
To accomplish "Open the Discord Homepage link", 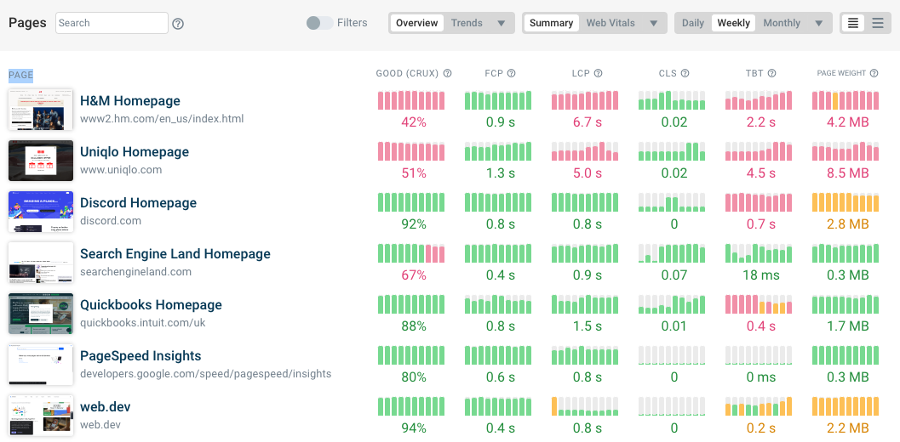I will pos(138,203).
